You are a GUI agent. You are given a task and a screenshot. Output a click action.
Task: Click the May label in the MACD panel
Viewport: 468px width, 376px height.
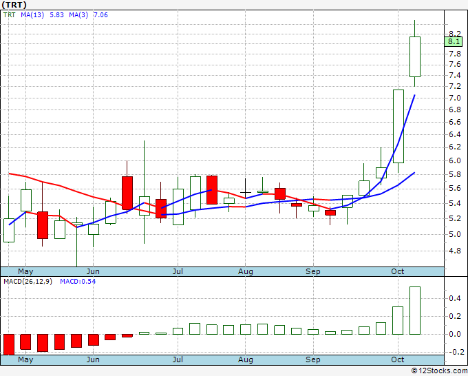click(25, 359)
